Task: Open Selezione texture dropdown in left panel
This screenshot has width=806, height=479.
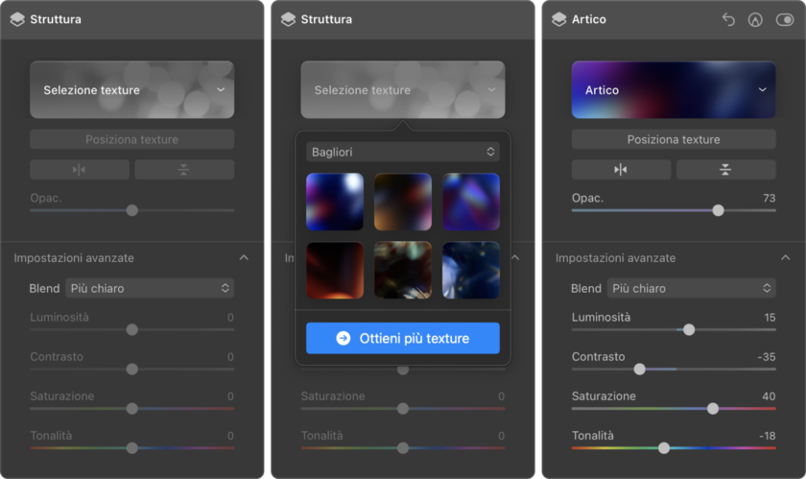Action: coord(131,90)
